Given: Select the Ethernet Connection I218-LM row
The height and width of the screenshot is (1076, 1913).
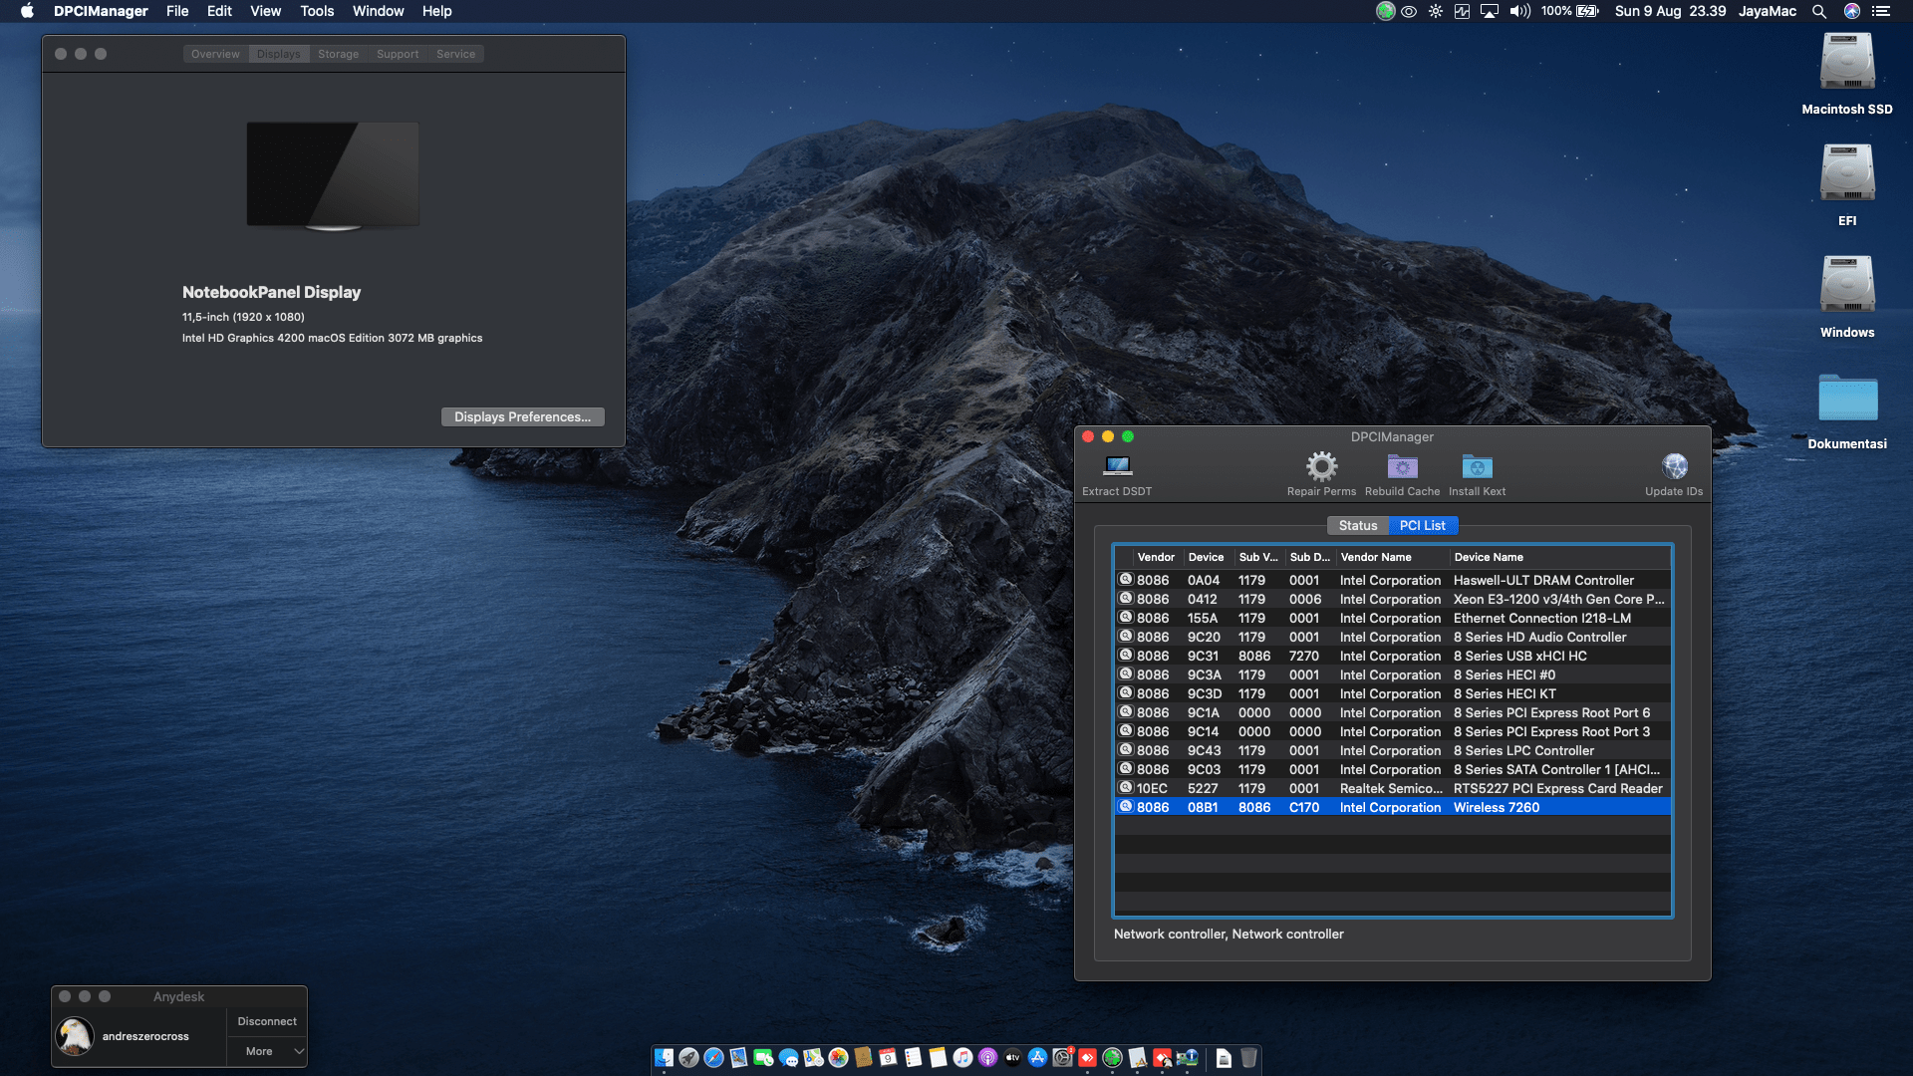Looking at the screenshot, I should tap(1392, 618).
